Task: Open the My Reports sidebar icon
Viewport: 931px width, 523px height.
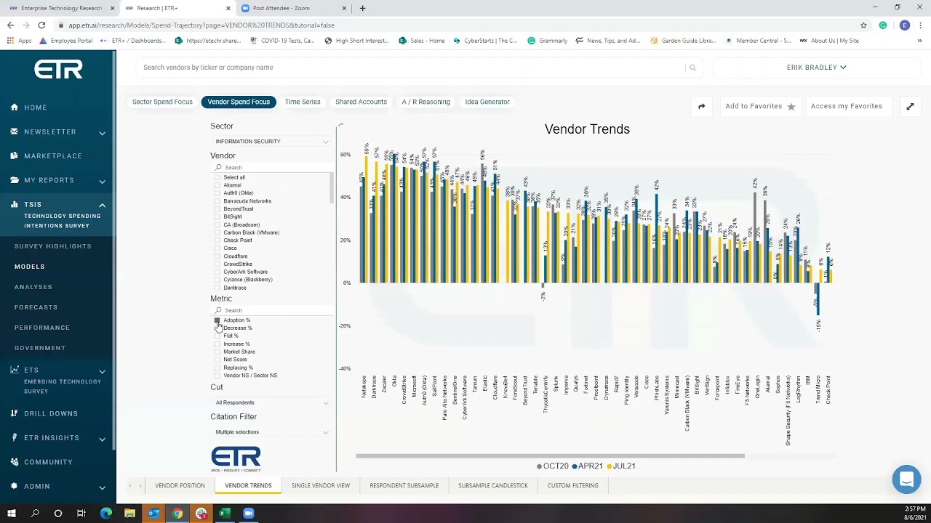Action: [x=15, y=180]
